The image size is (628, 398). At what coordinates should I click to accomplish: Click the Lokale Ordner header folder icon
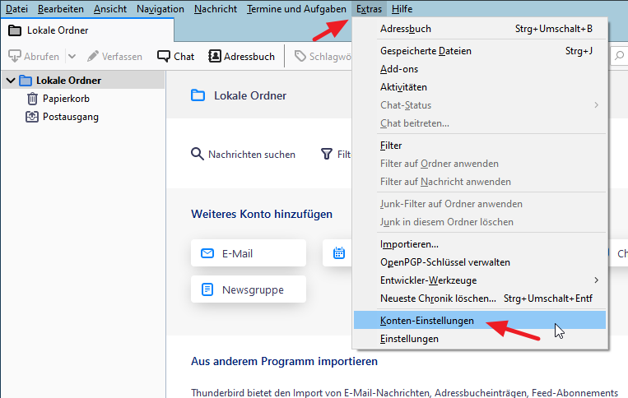(x=198, y=95)
